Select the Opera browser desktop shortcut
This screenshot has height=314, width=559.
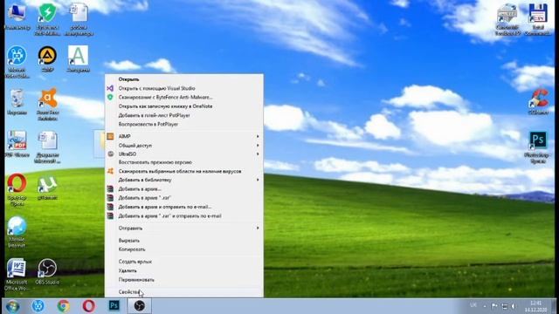(17, 189)
